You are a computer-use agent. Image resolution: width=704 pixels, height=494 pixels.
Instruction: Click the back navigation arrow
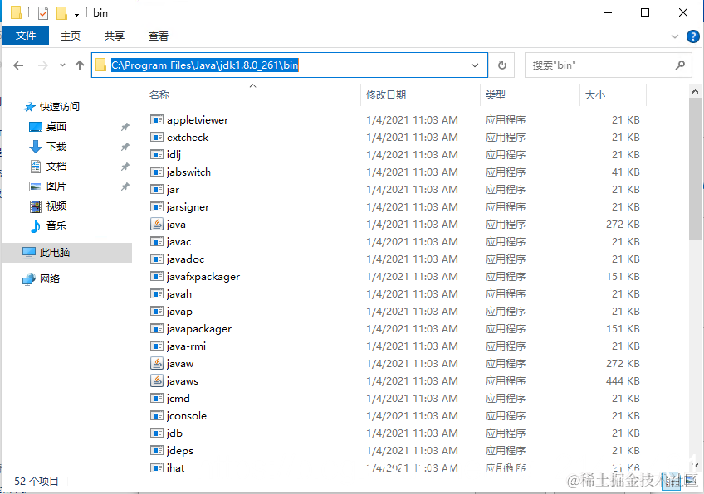point(18,65)
